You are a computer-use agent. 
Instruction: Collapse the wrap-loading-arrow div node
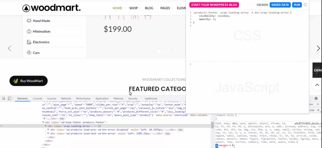(x=46, y=126)
